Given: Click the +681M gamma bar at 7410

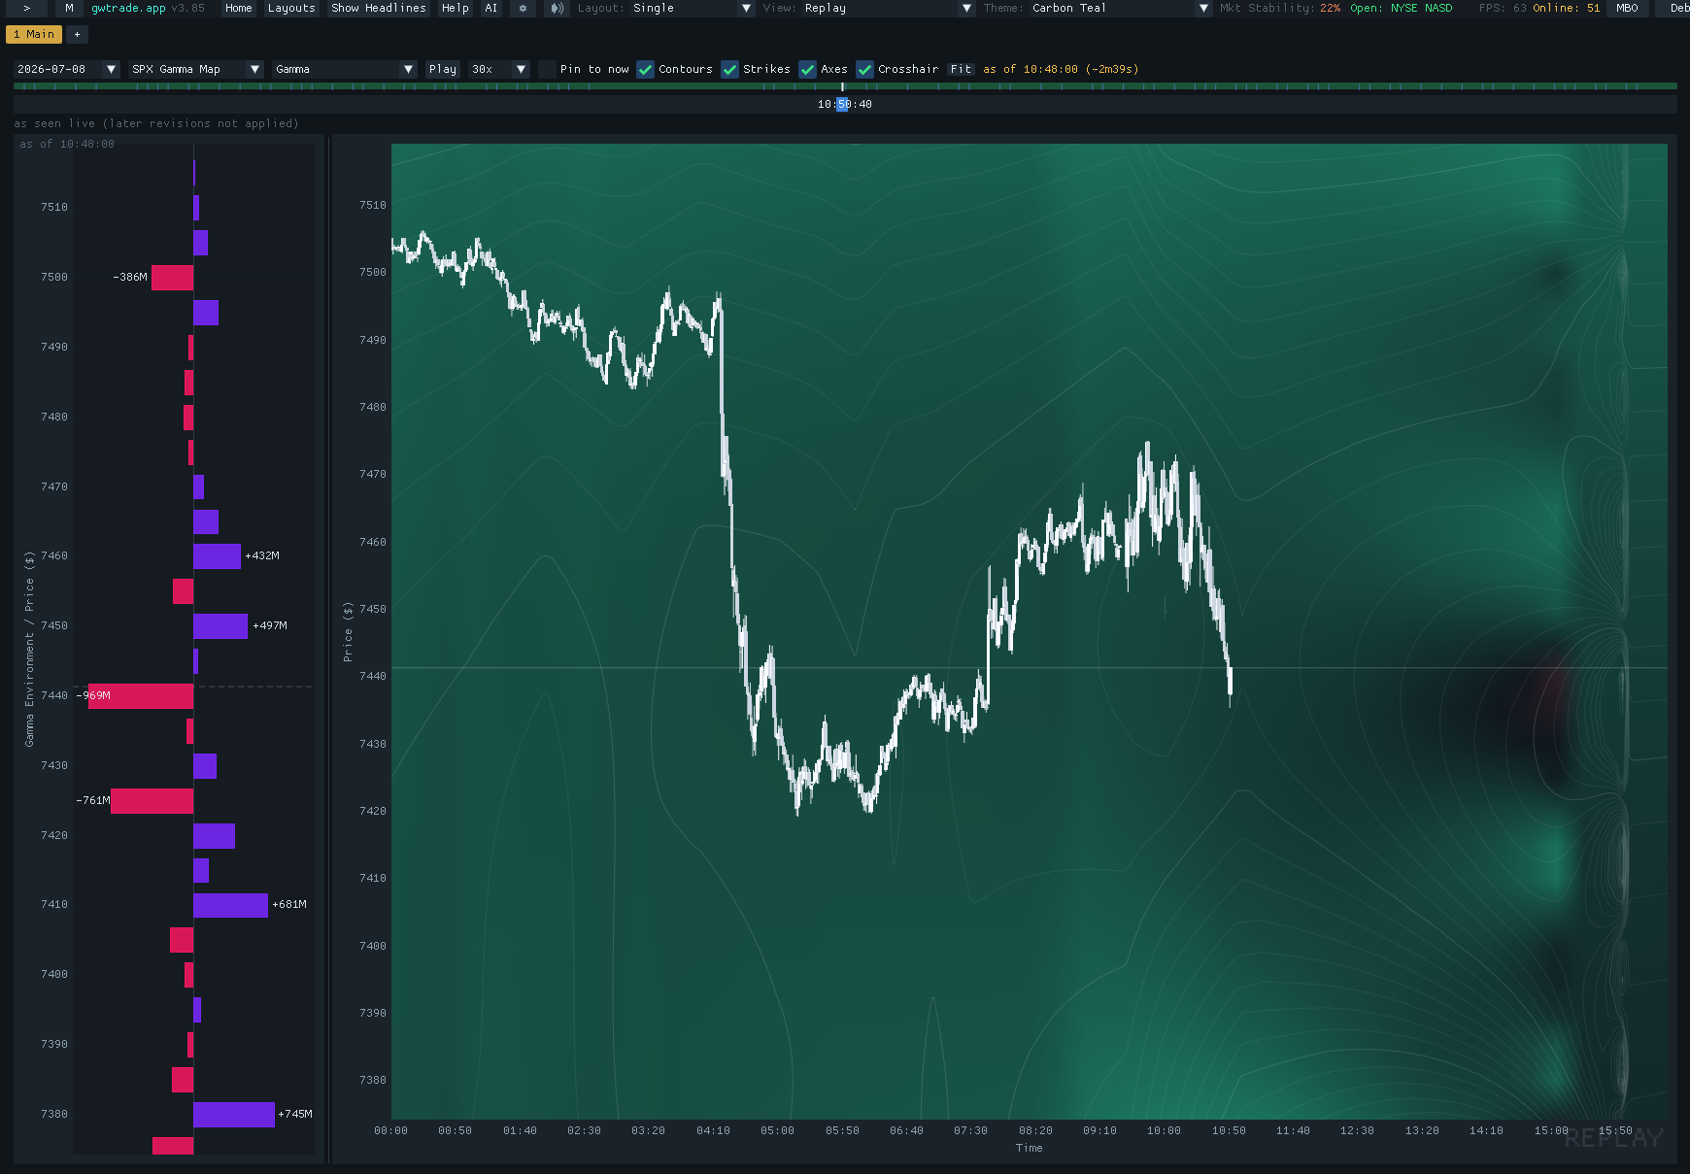Looking at the screenshot, I should point(230,905).
